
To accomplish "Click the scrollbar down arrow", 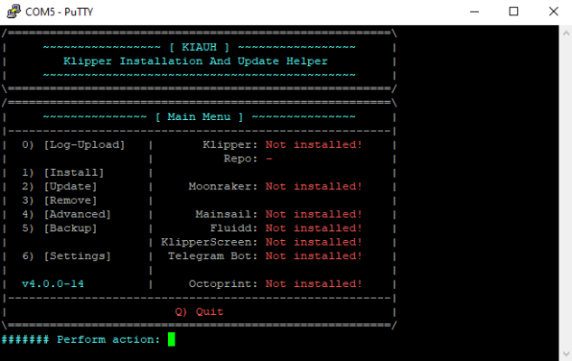I will click(566, 354).
